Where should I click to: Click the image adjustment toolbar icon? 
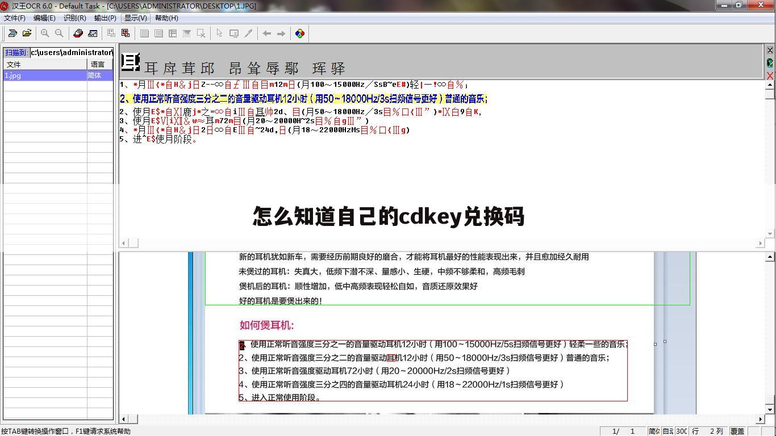click(x=93, y=33)
